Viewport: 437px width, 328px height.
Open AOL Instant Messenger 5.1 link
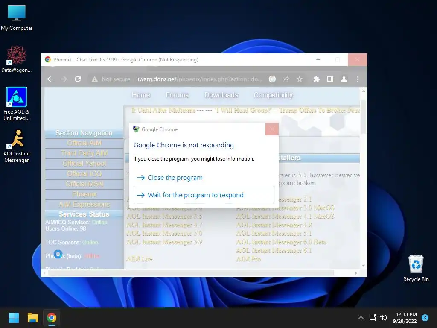pyautogui.click(x=274, y=234)
